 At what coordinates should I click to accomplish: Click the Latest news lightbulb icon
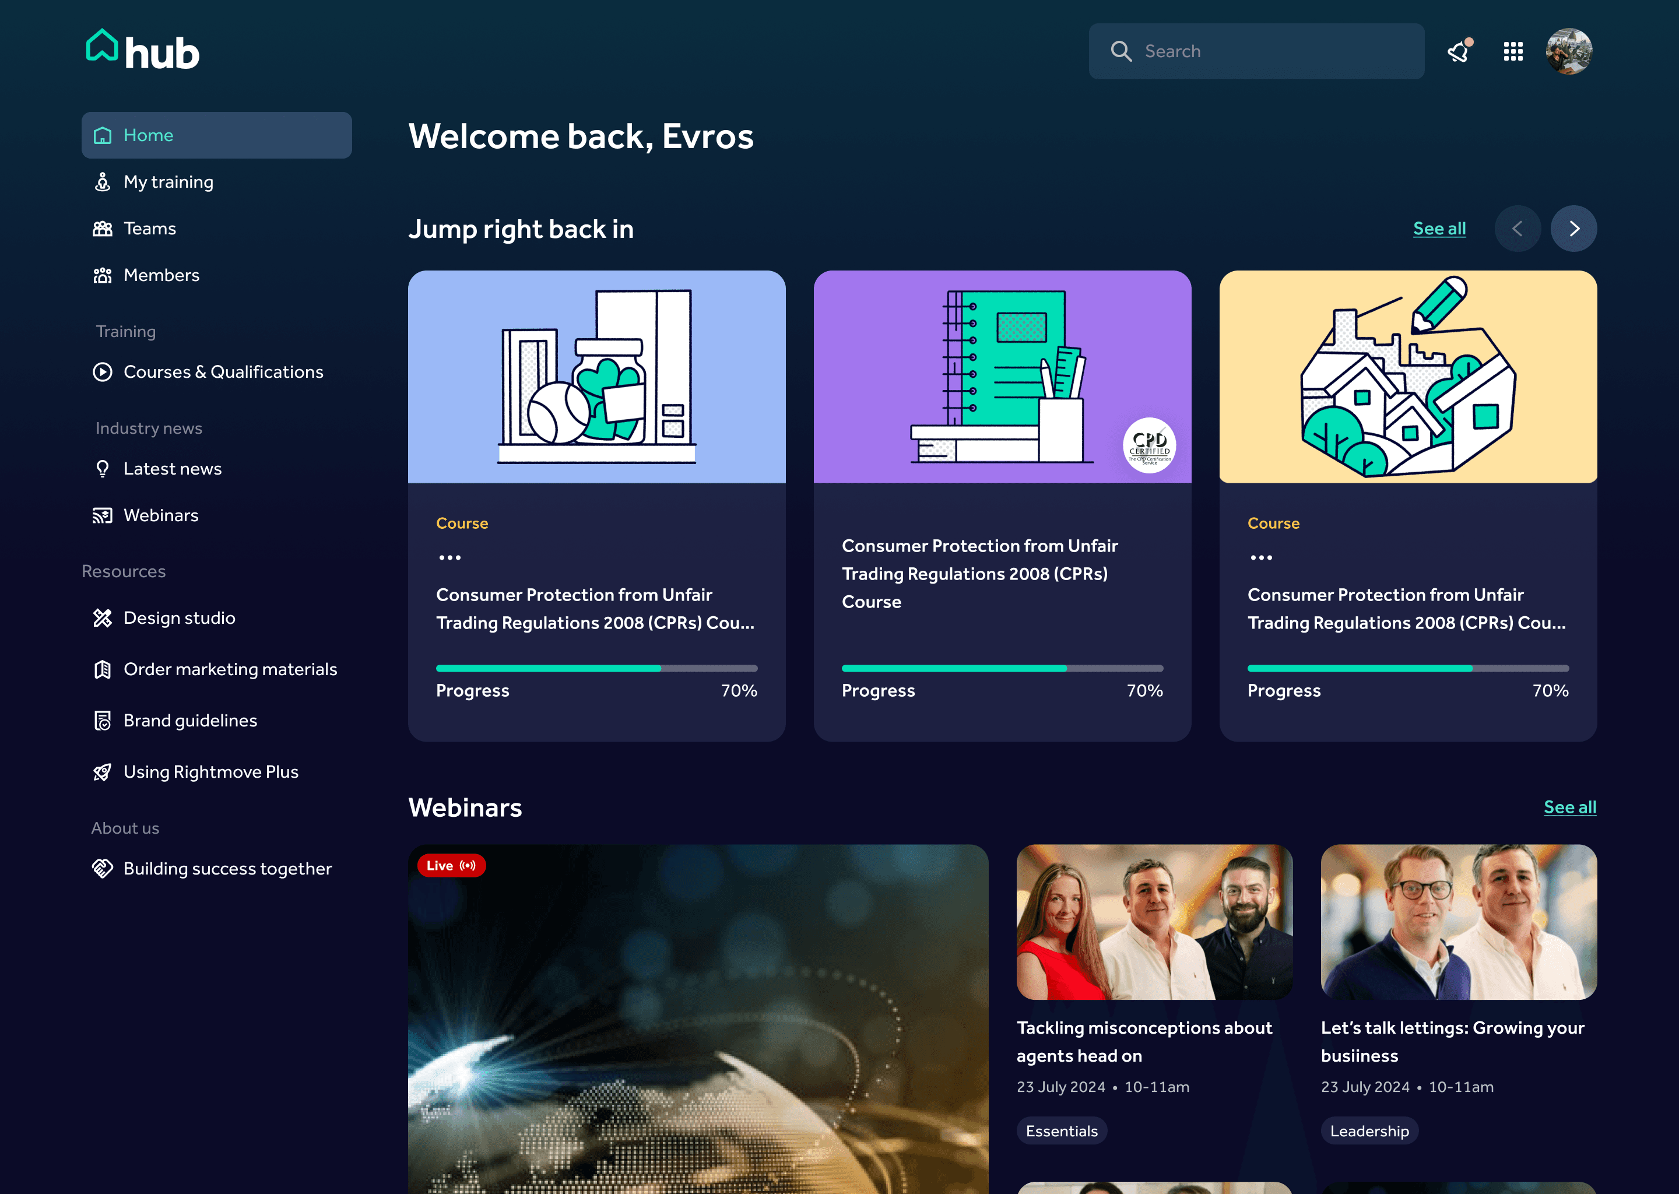coord(102,469)
